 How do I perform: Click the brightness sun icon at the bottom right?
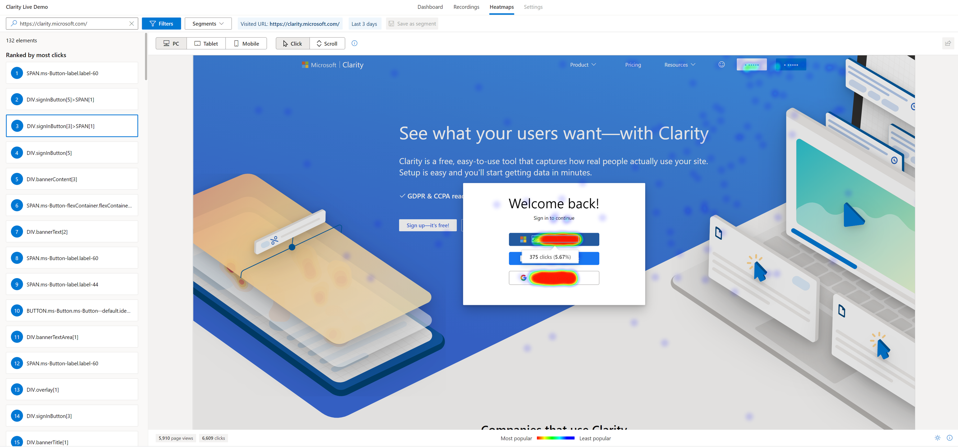point(937,438)
